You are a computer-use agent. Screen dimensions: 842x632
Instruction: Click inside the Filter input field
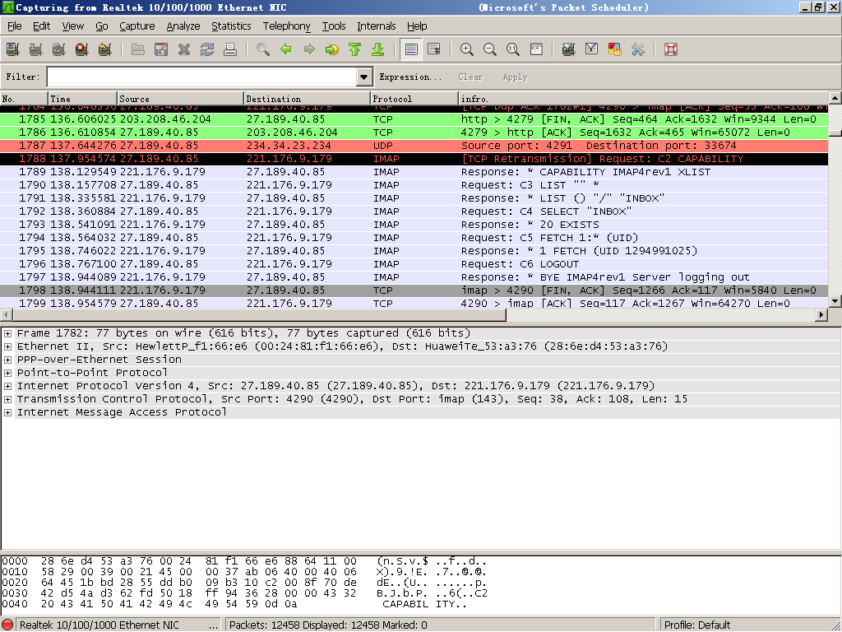202,77
